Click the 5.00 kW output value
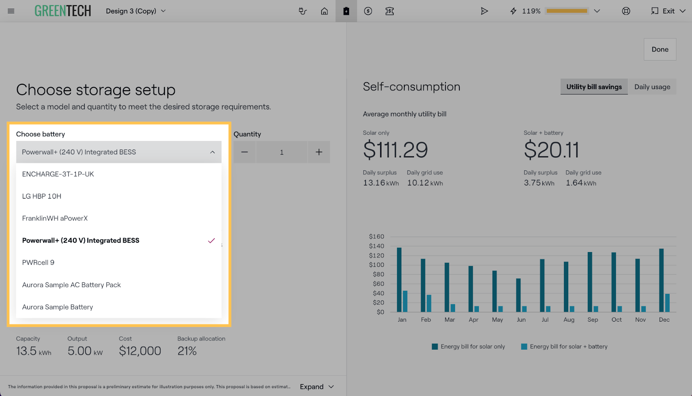This screenshot has height=396, width=692. point(85,351)
